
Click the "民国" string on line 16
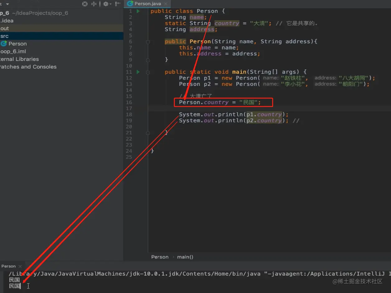tap(248, 102)
